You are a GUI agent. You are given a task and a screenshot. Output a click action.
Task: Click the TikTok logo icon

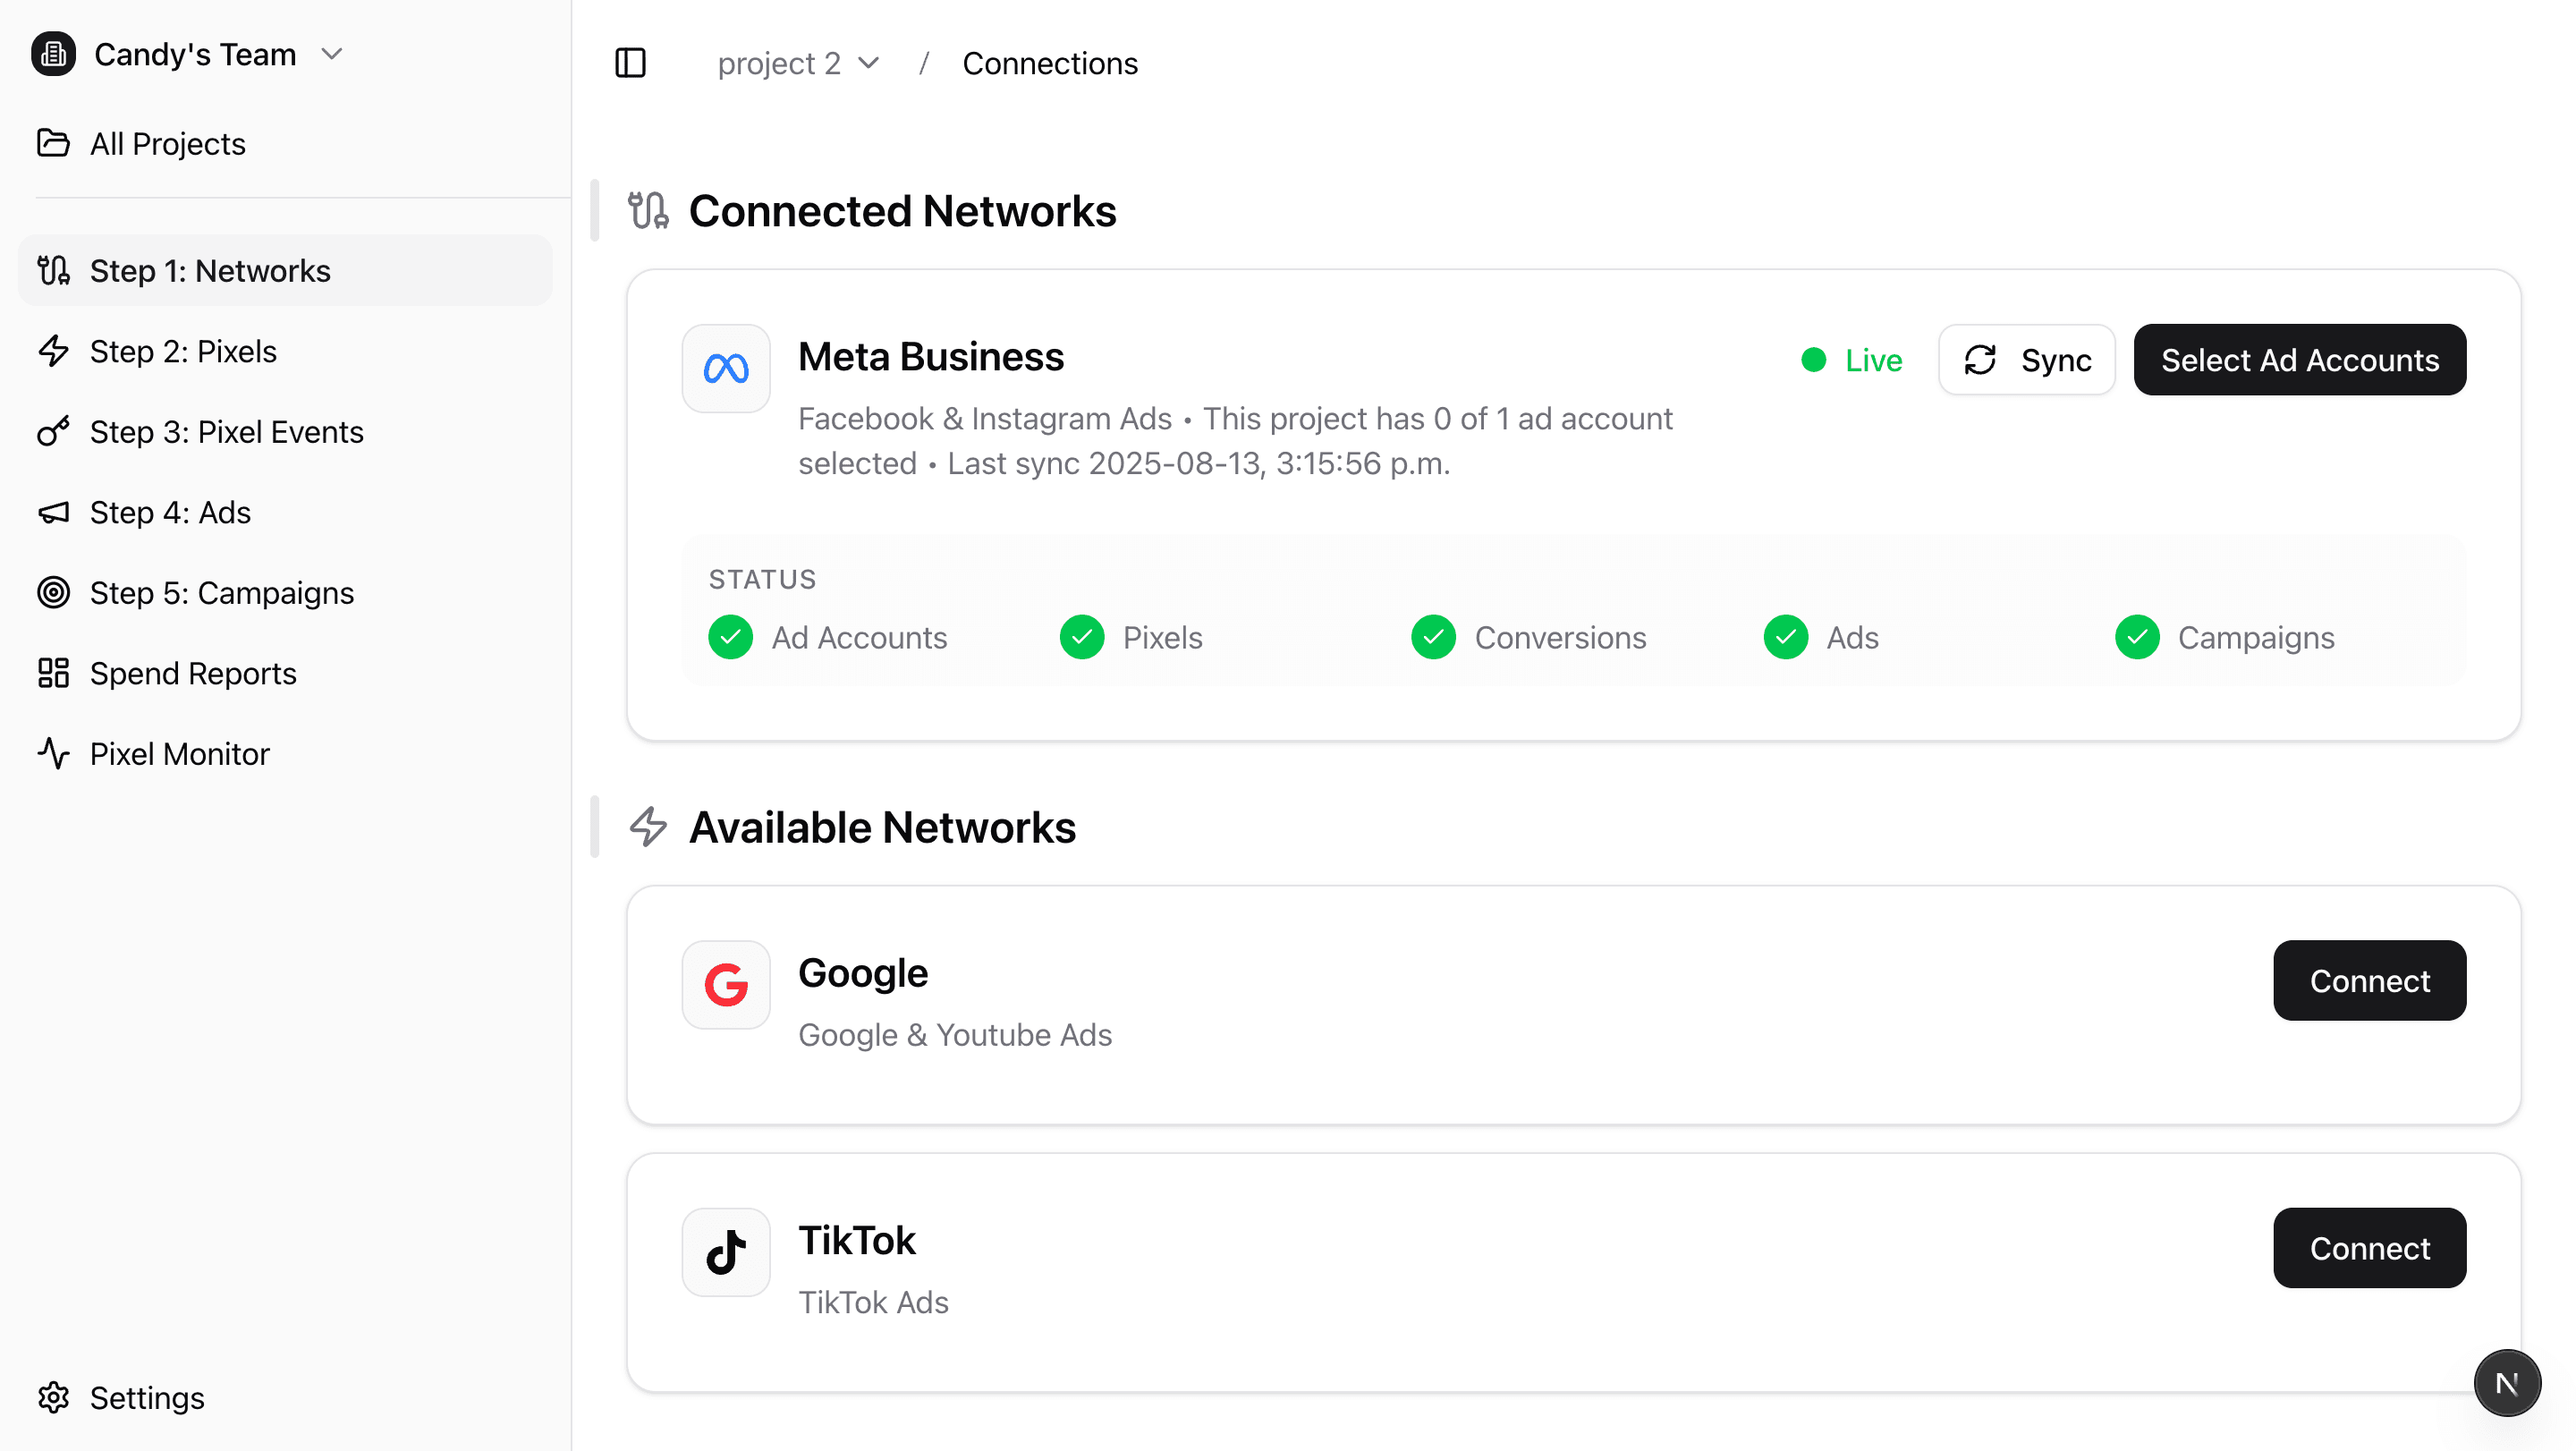726,1251
